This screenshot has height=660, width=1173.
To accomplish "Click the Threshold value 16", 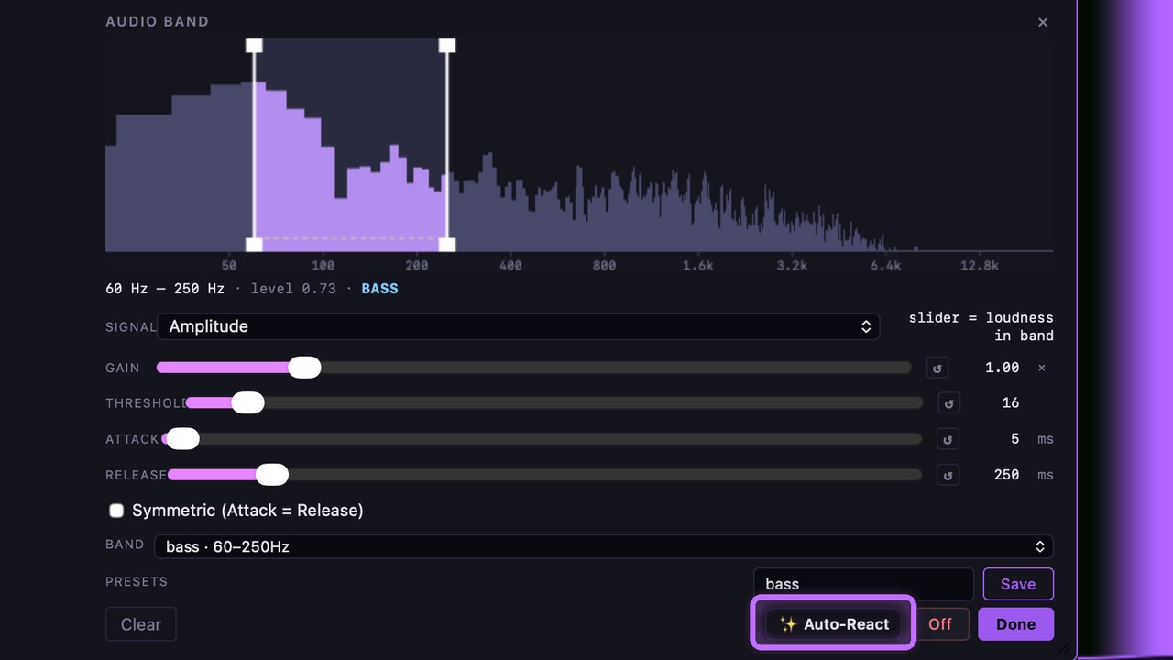I will (x=1011, y=403).
